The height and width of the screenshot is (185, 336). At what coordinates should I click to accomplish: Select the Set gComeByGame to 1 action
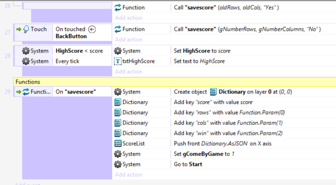(x=204, y=154)
